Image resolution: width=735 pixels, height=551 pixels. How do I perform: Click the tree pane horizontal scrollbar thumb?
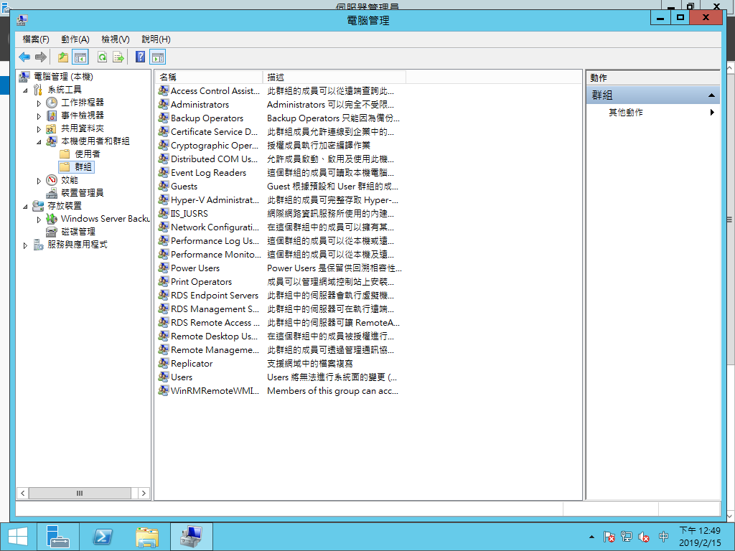(80, 493)
